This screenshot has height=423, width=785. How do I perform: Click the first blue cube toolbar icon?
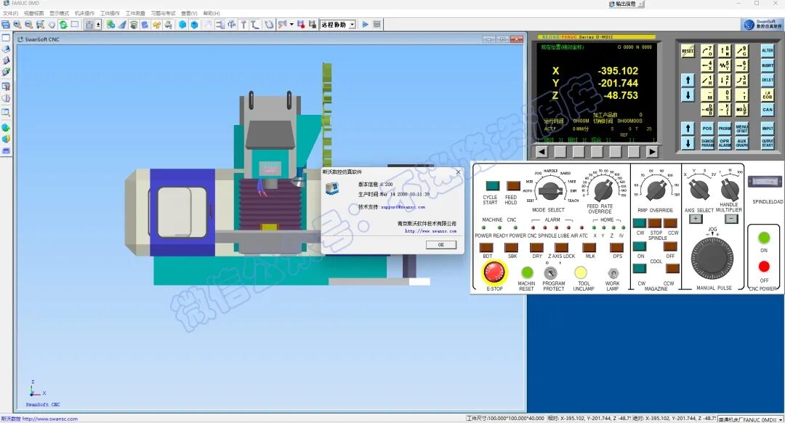pyautogui.click(x=182, y=24)
